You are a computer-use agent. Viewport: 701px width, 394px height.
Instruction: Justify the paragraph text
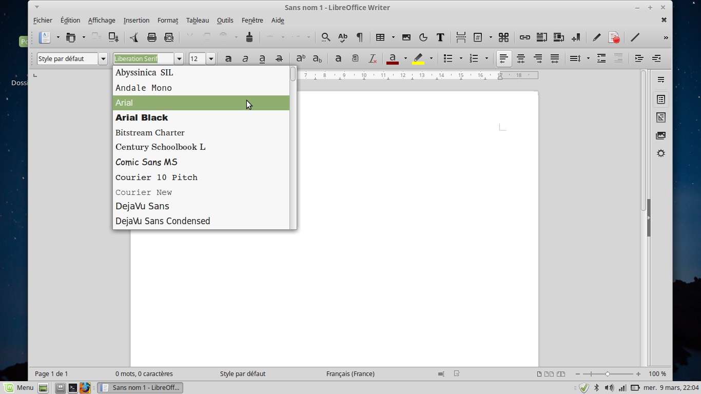tap(555, 58)
